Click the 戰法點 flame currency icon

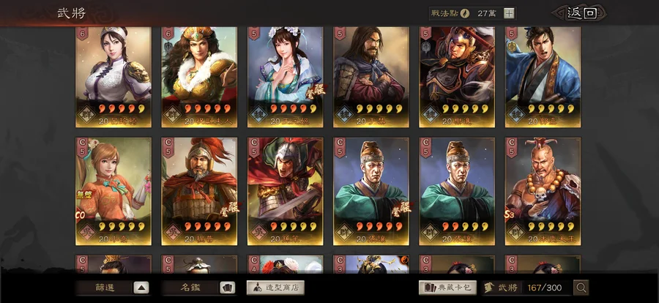(x=465, y=13)
